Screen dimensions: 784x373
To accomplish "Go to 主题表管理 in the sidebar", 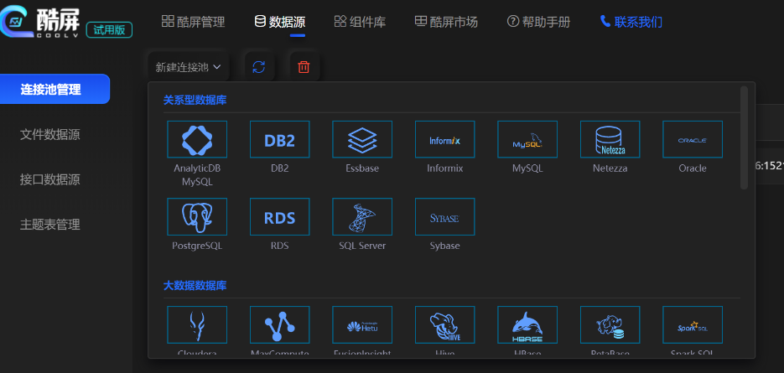I will click(50, 225).
